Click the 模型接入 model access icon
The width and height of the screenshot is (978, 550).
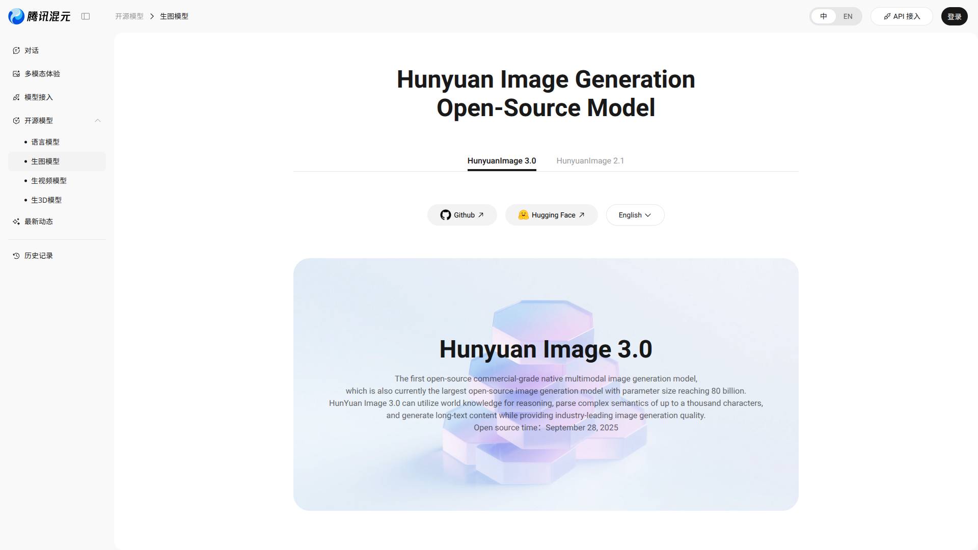16,97
